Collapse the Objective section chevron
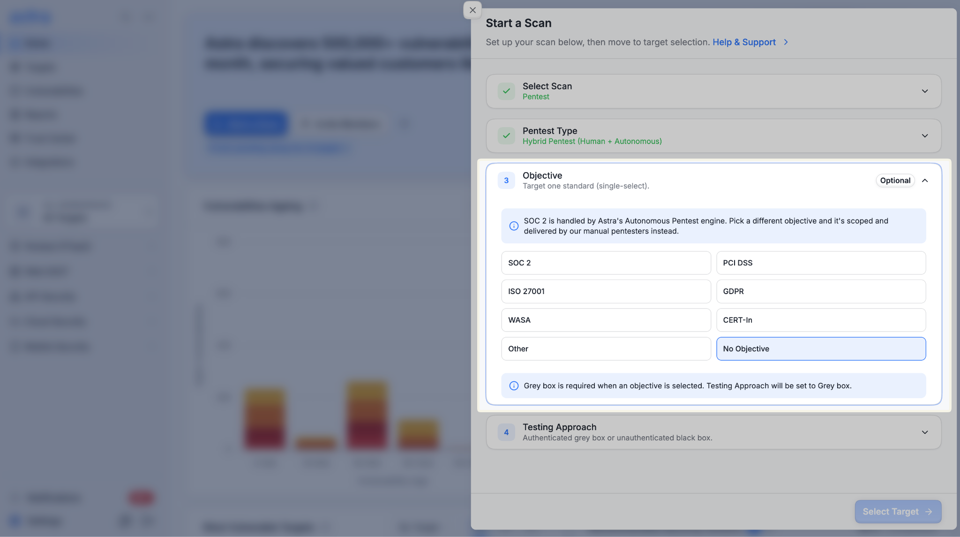 (x=925, y=181)
